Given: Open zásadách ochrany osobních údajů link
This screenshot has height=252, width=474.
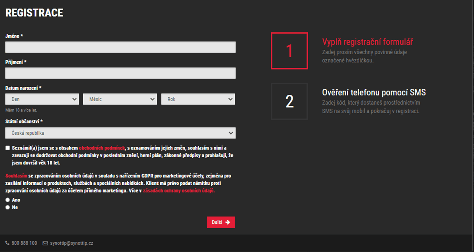Looking at the screenshot, I should pos(179,191).
